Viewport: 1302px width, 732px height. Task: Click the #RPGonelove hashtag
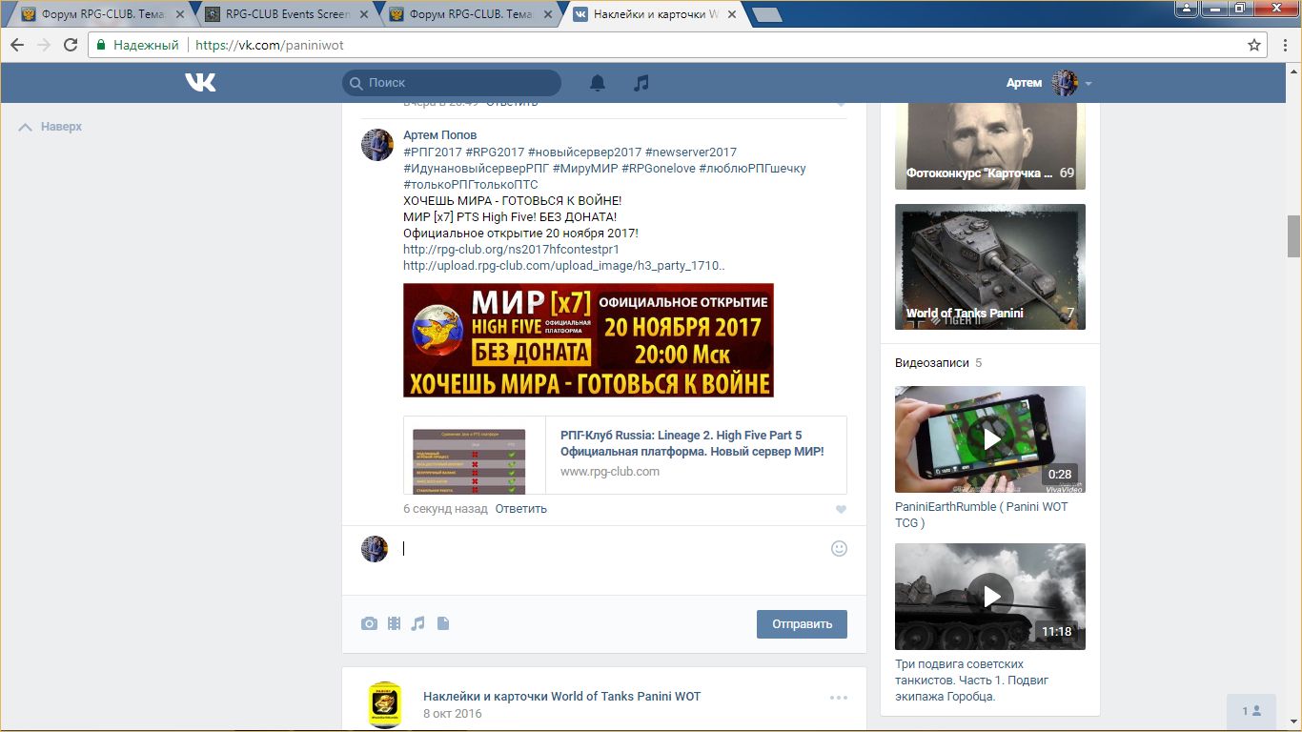click(x=658, y=169)
